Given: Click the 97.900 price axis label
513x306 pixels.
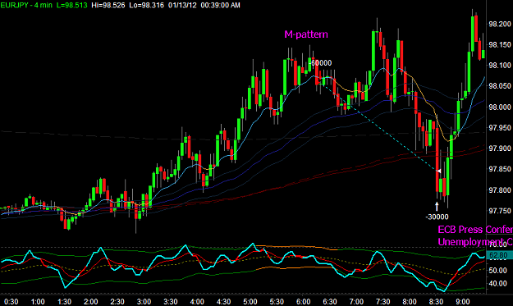Looking at the screenshot, I should pyautogui.click(x=500, y=148).
